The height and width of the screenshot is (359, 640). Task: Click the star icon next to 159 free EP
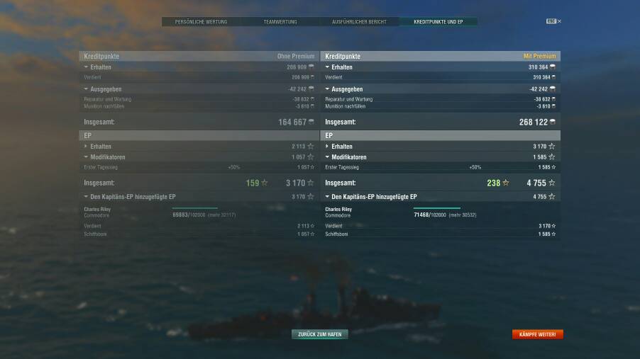[265, 183]
